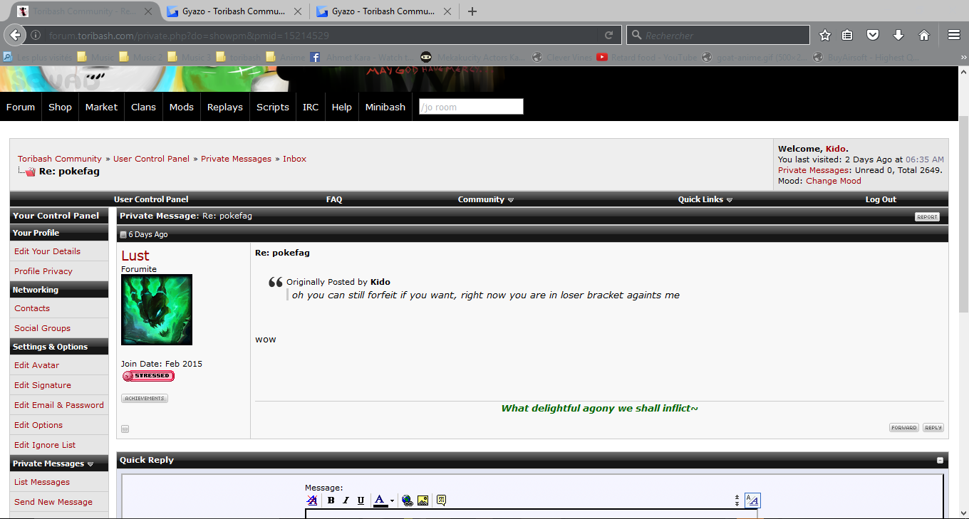
Task: Open Replays from the top navigation
Action: coord(225,107)
